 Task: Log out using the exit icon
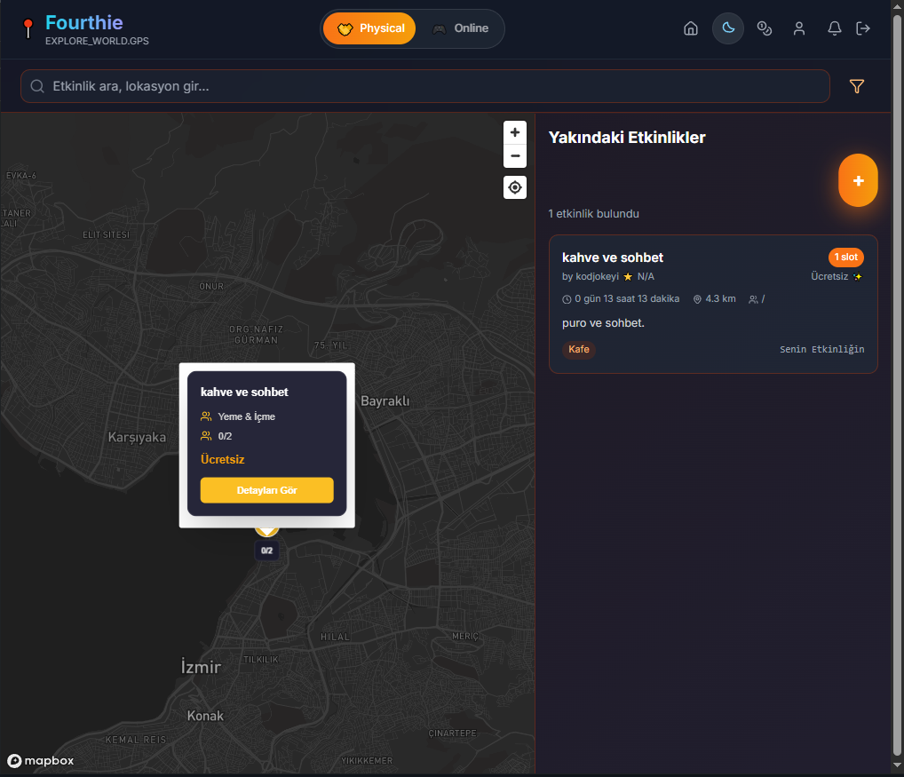pyautogui.click(x=863, y=28)
